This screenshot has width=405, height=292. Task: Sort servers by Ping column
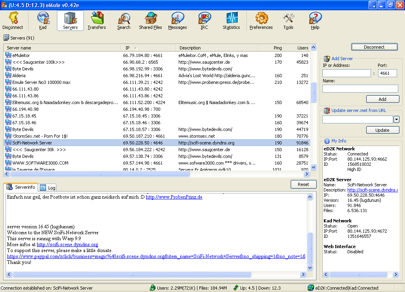coord(271,48)
